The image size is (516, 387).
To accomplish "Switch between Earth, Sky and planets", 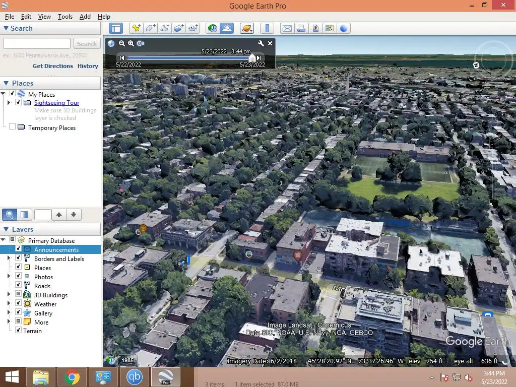I will pos(247,28).
